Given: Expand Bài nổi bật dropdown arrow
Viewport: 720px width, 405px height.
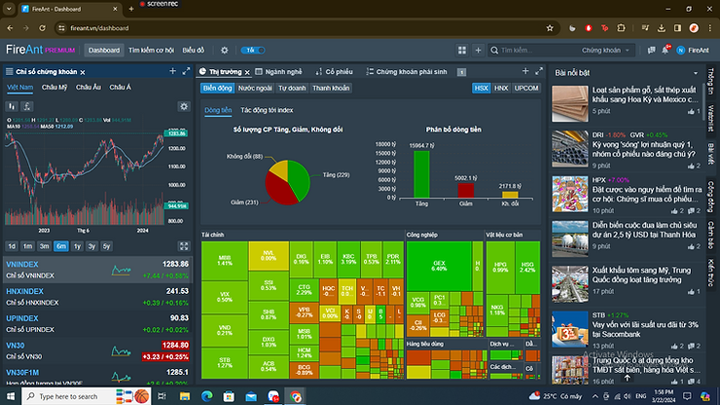Looking at the screenshot, I should click(x=696, y=73).
